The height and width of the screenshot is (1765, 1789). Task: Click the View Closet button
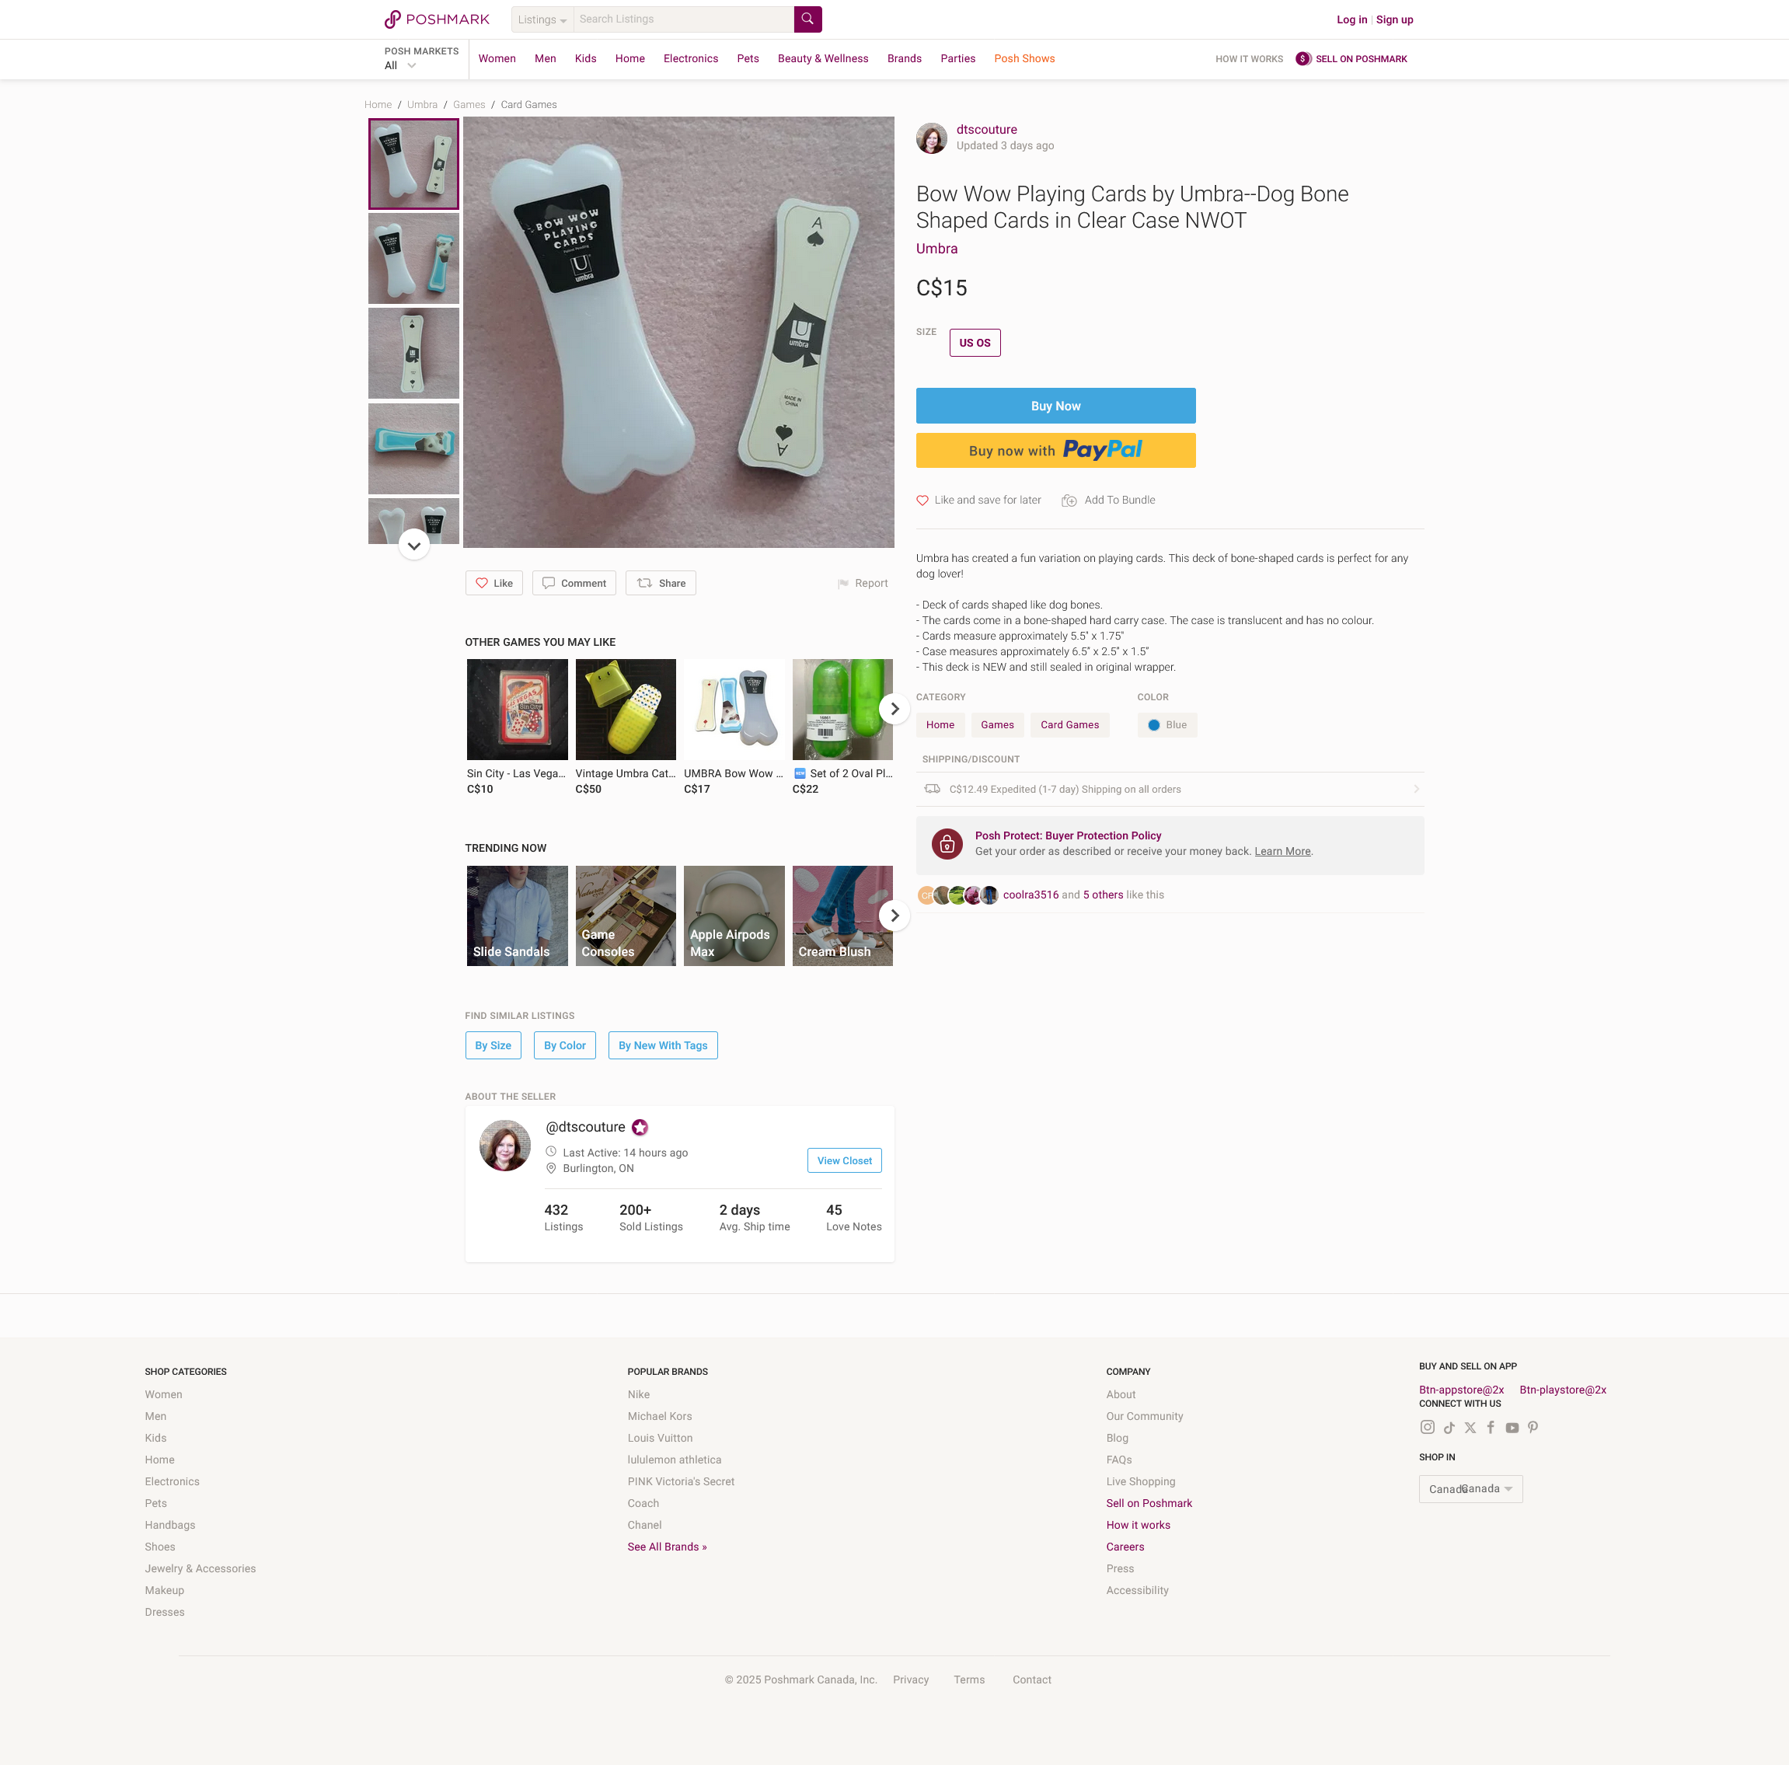point(845,1160)
